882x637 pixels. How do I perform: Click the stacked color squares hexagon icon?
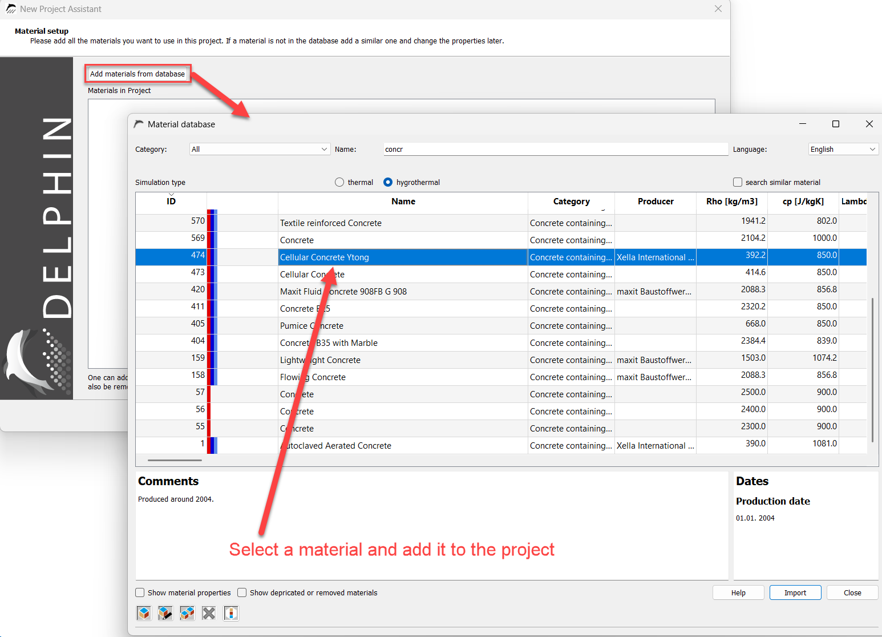click(231, 613)
